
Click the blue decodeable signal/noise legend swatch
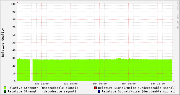click(99, 91)
